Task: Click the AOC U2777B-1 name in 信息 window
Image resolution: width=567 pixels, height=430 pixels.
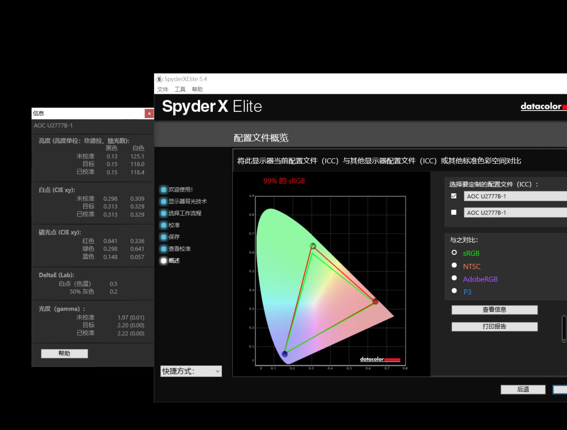Action: tap(53, 126)
